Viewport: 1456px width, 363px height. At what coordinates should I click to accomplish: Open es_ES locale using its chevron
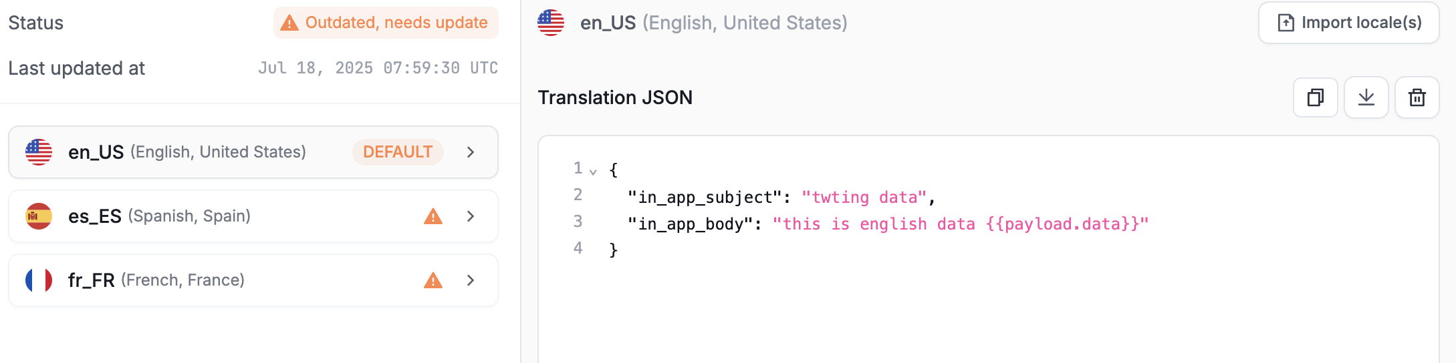click(x=471, y=216)
